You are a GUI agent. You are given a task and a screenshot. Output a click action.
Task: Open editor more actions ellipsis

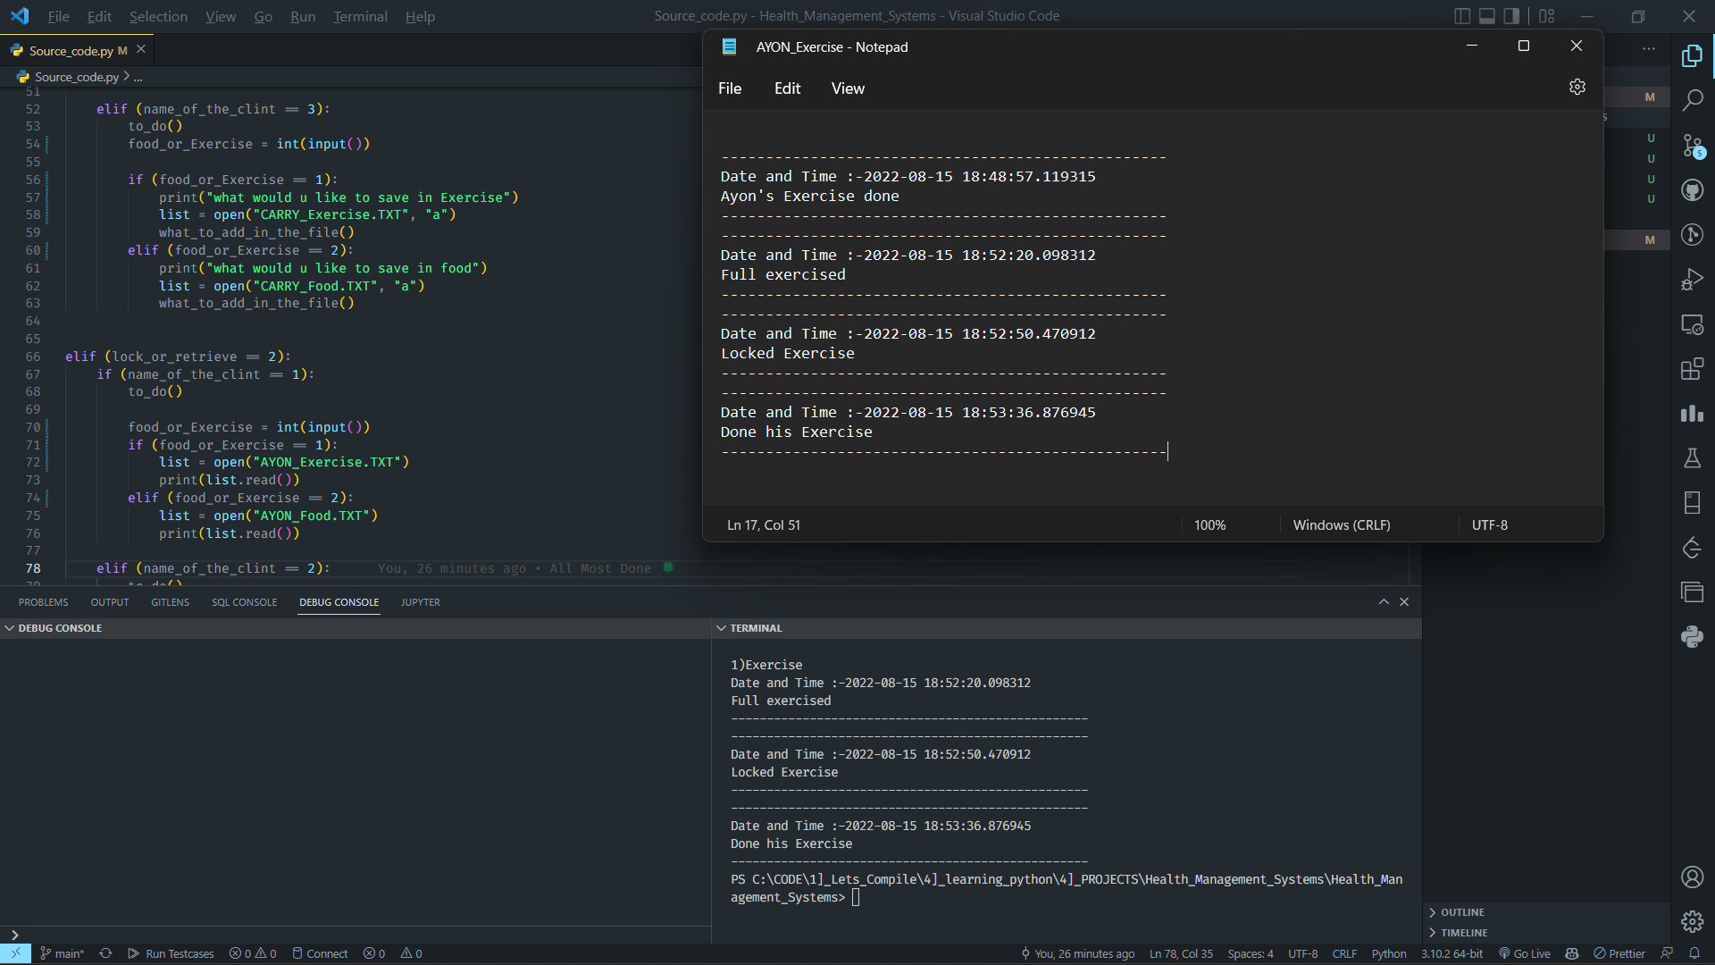(x=1649, y=49)
